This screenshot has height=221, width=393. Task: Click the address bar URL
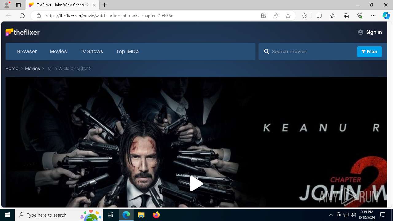(x=110, y=16)
